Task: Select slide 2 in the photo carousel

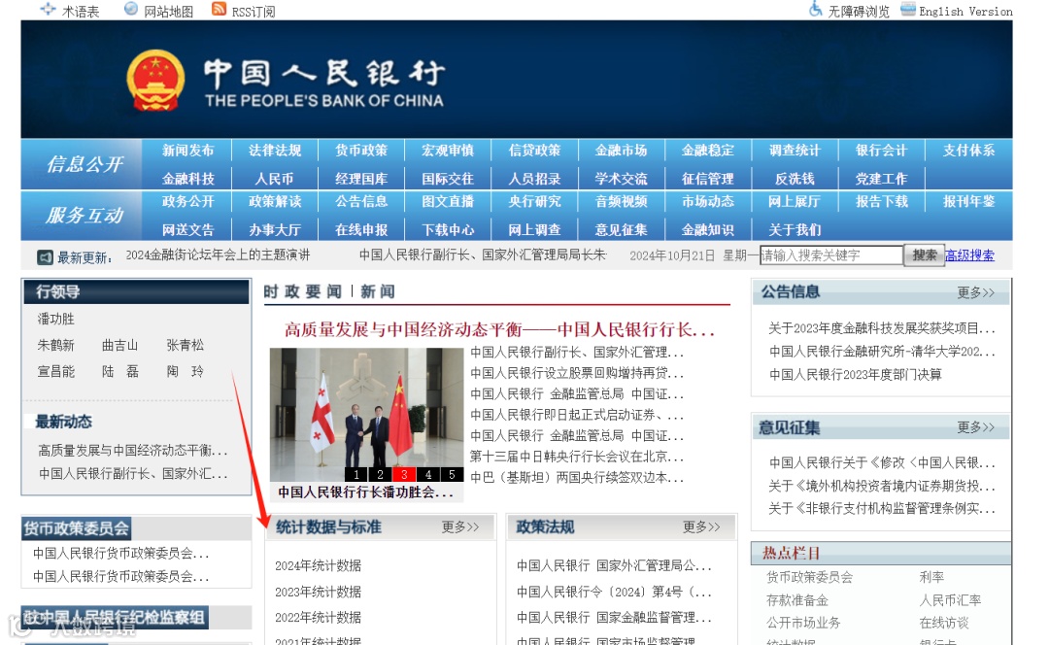Action: [x=380, y=474]
